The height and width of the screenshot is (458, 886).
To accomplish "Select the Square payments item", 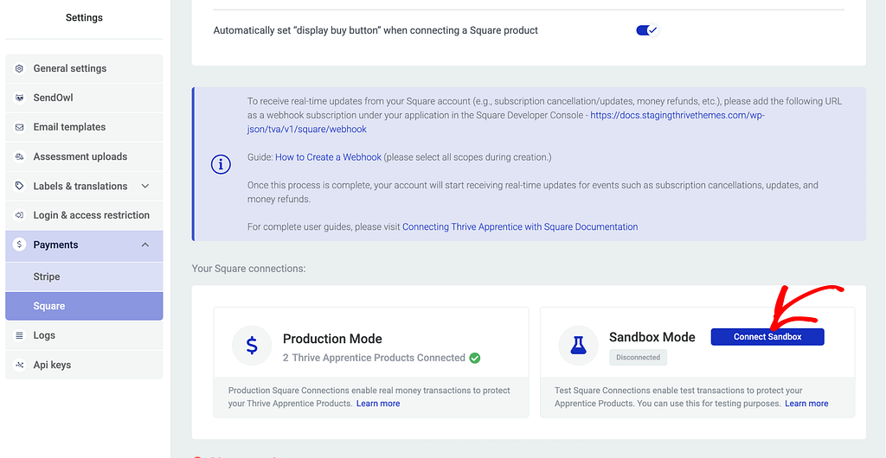I will tap(49, 306).
